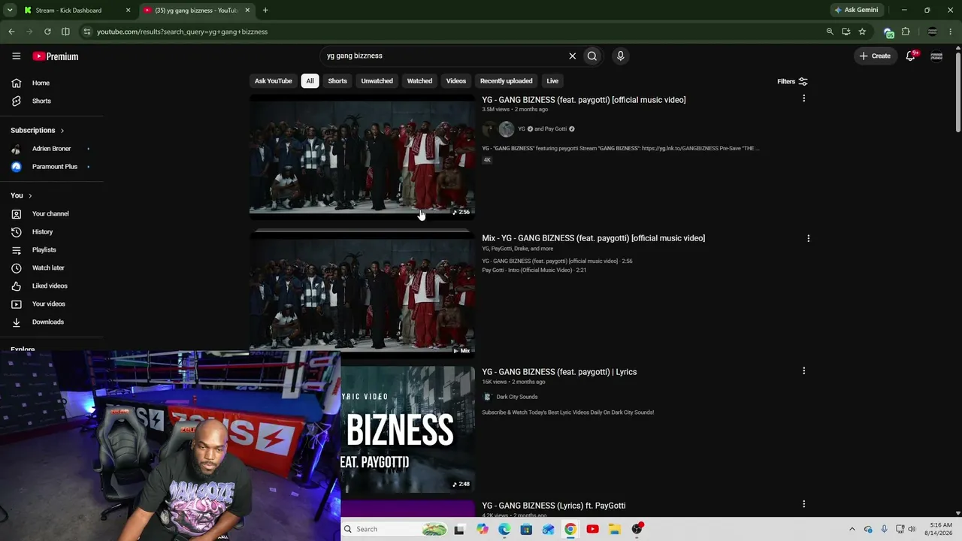Open options menu for the Mix result
Screen dimensions: 962x541
(x=808, y=238)
